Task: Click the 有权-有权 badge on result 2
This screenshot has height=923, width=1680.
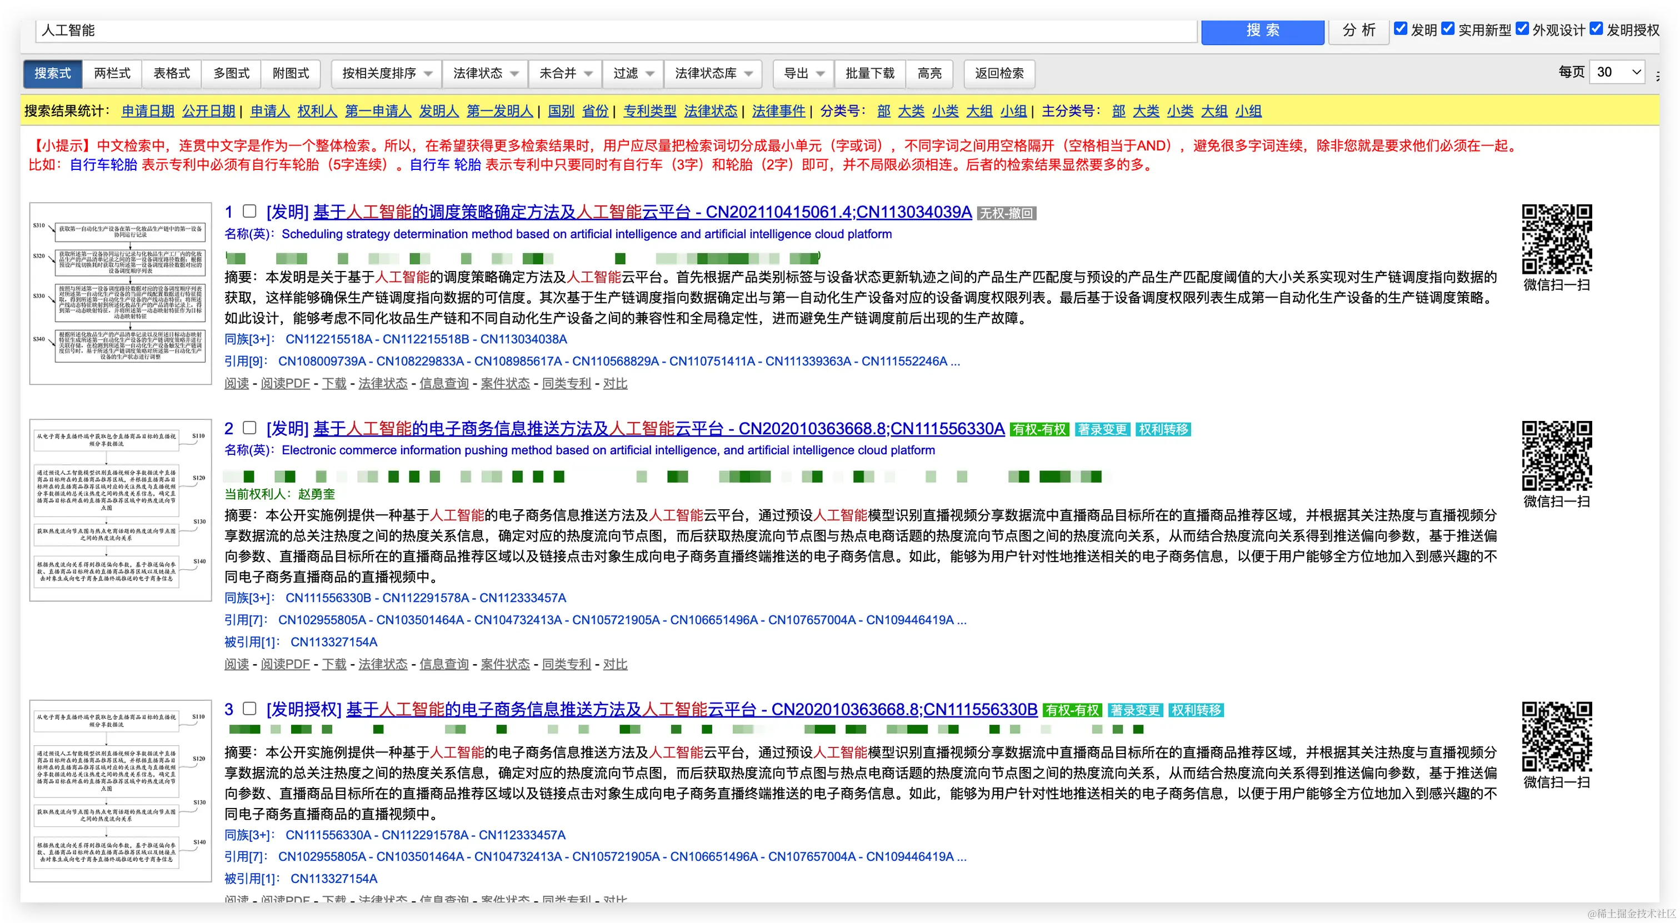Action: (x=1039, y=429)
